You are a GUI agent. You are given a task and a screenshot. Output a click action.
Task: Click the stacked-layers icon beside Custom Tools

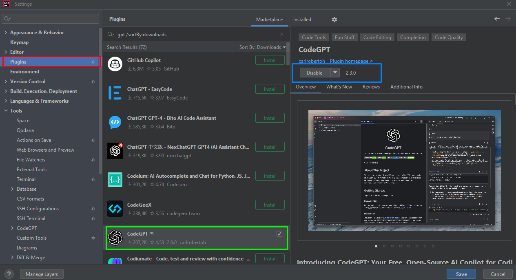coord(93,238)
